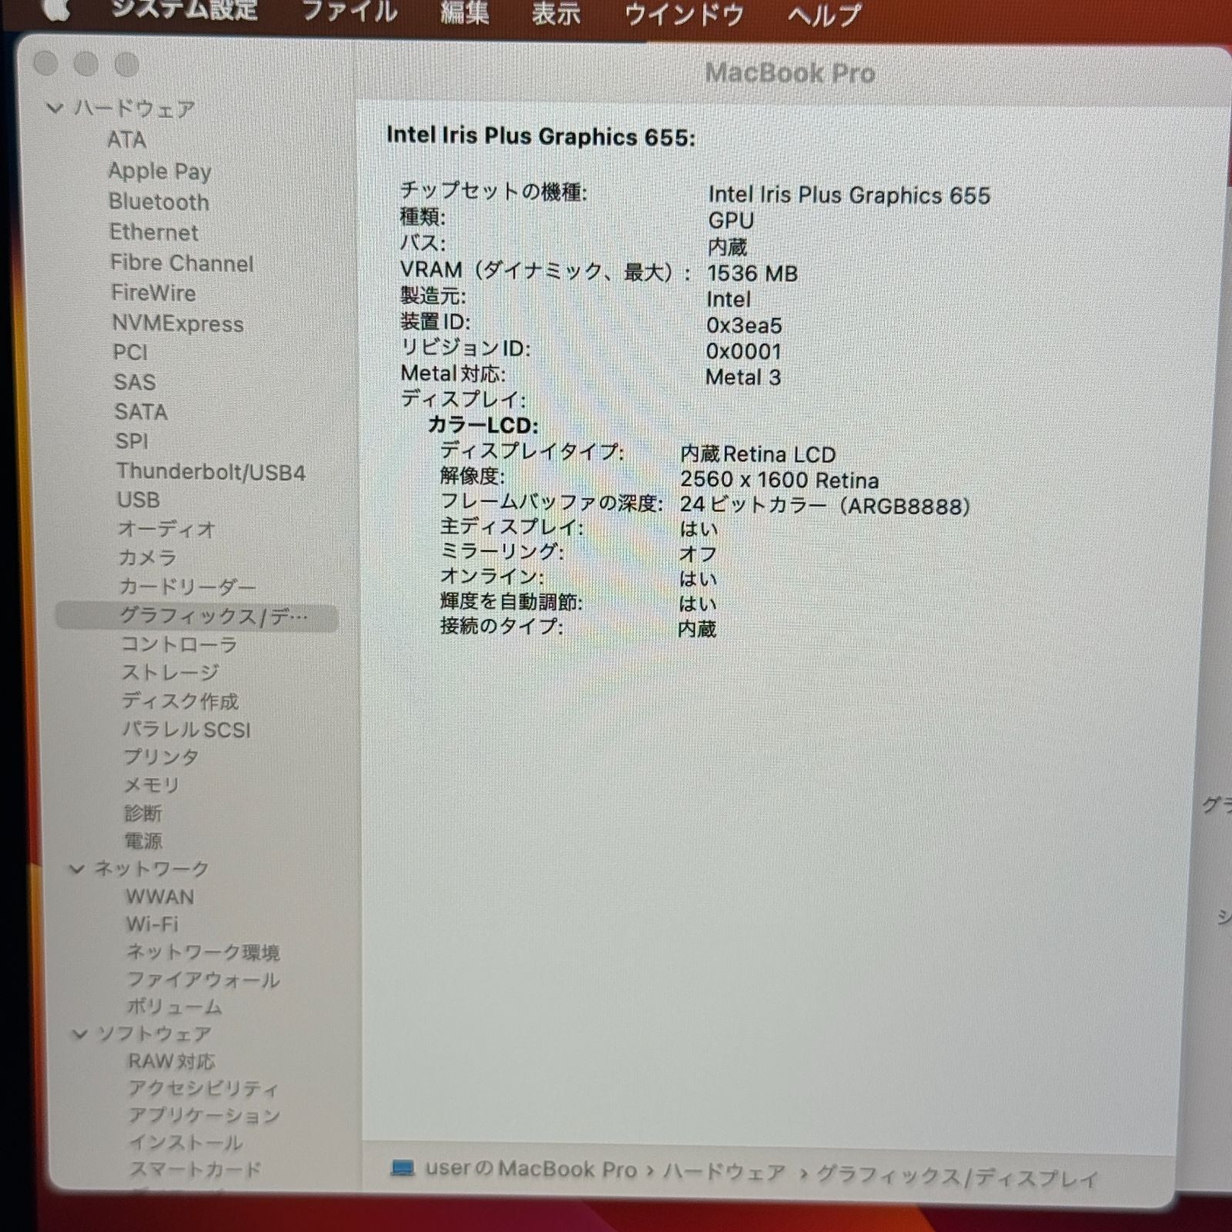Select Wi-Fi in the sidebar
Image resolution: width=1232 pixels, height=1232 pixels.
[152, 923]
